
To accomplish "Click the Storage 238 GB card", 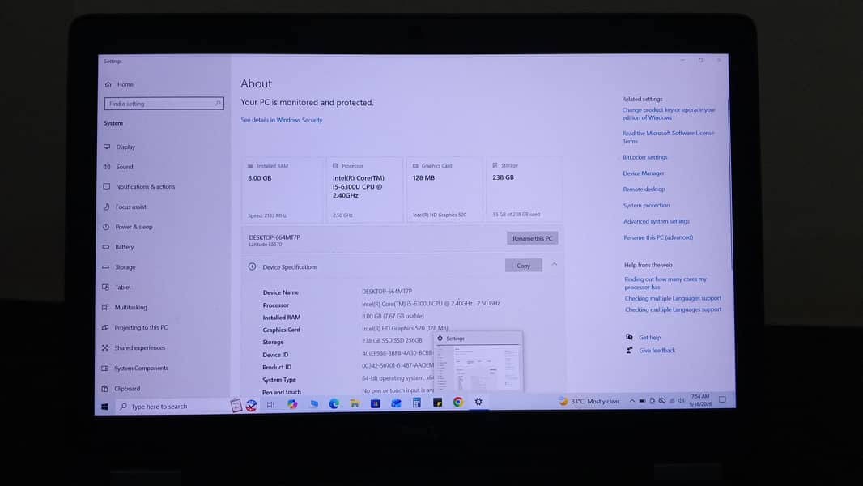I will (524, 190).
